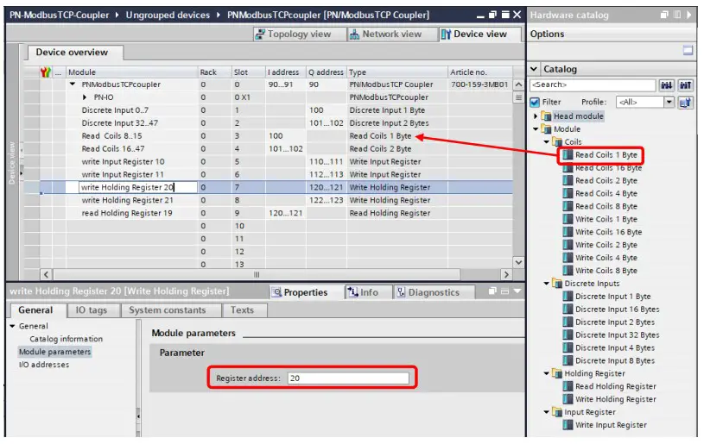The image size is (704, 444).
Task: Select the read Holding Register 19 row
Action: tap(268, 213)
